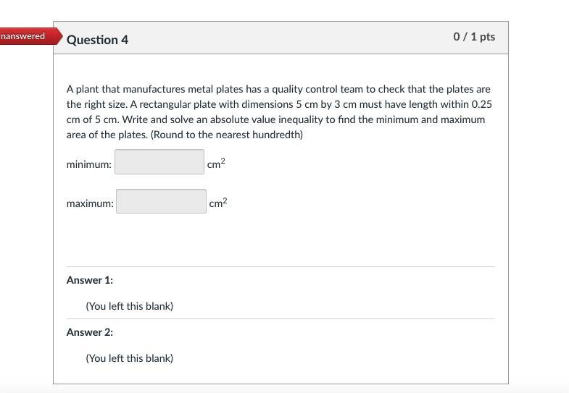
Task: Click "You left this blank" under Answer 2
Action: 129,358
